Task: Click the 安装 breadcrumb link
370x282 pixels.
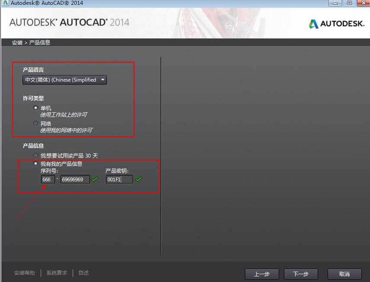Action: coord(17,42)
